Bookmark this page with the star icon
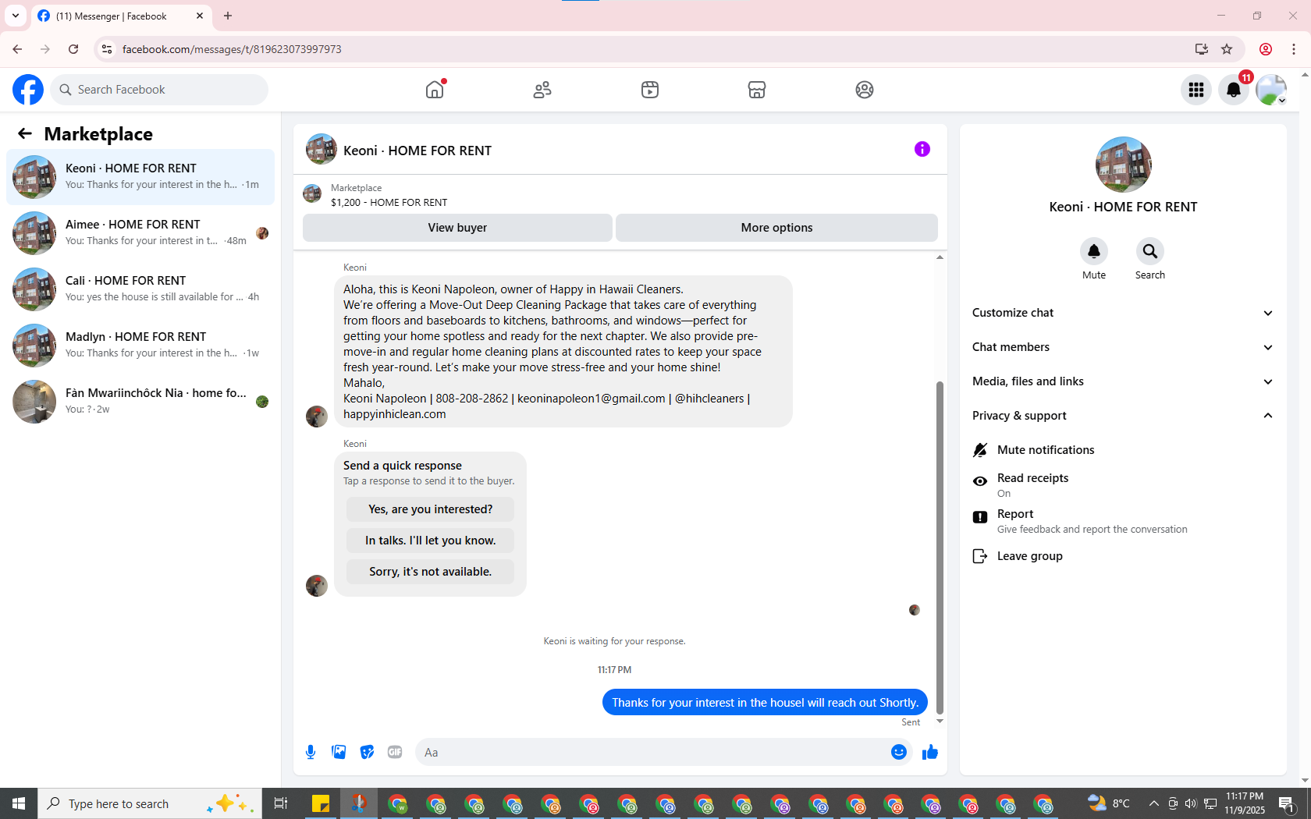This screenshot has height=819, width=1311. 1227,49
